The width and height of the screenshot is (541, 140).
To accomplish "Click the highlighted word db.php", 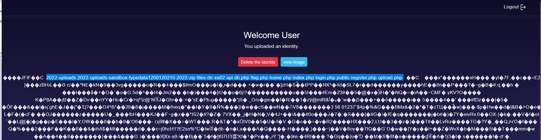I will point(242,78).
